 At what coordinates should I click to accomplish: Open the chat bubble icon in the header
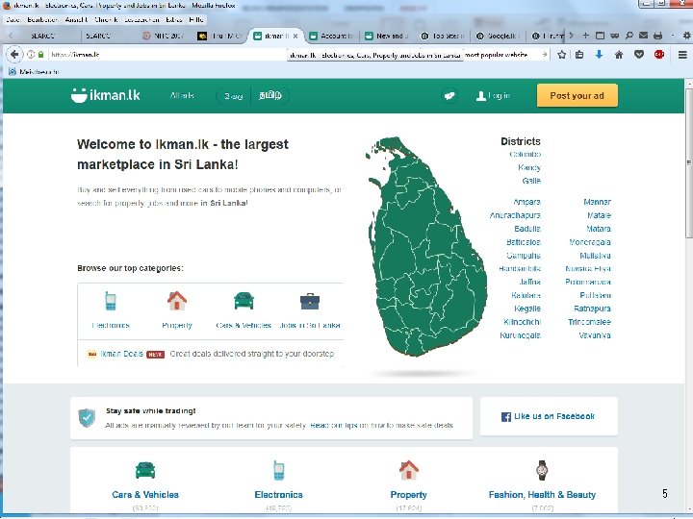[449, 96]
